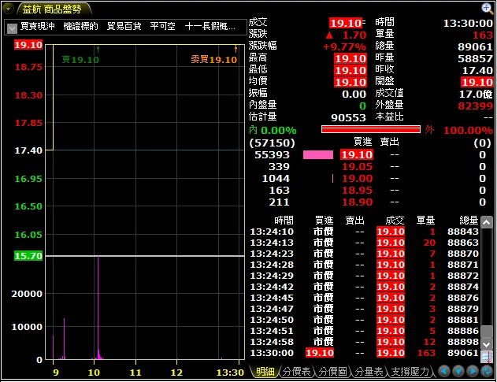Click the 13:24:10 trade row
497x382 pixels.
point(365,232)
